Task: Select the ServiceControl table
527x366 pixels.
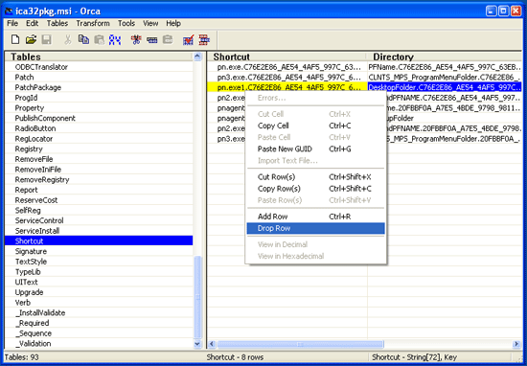Action: [x=99, y=220]
